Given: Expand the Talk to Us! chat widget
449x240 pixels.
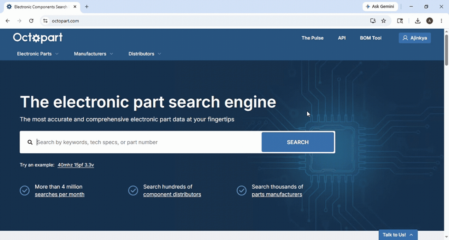Looking at the screenshot, I should click(398, 235).
